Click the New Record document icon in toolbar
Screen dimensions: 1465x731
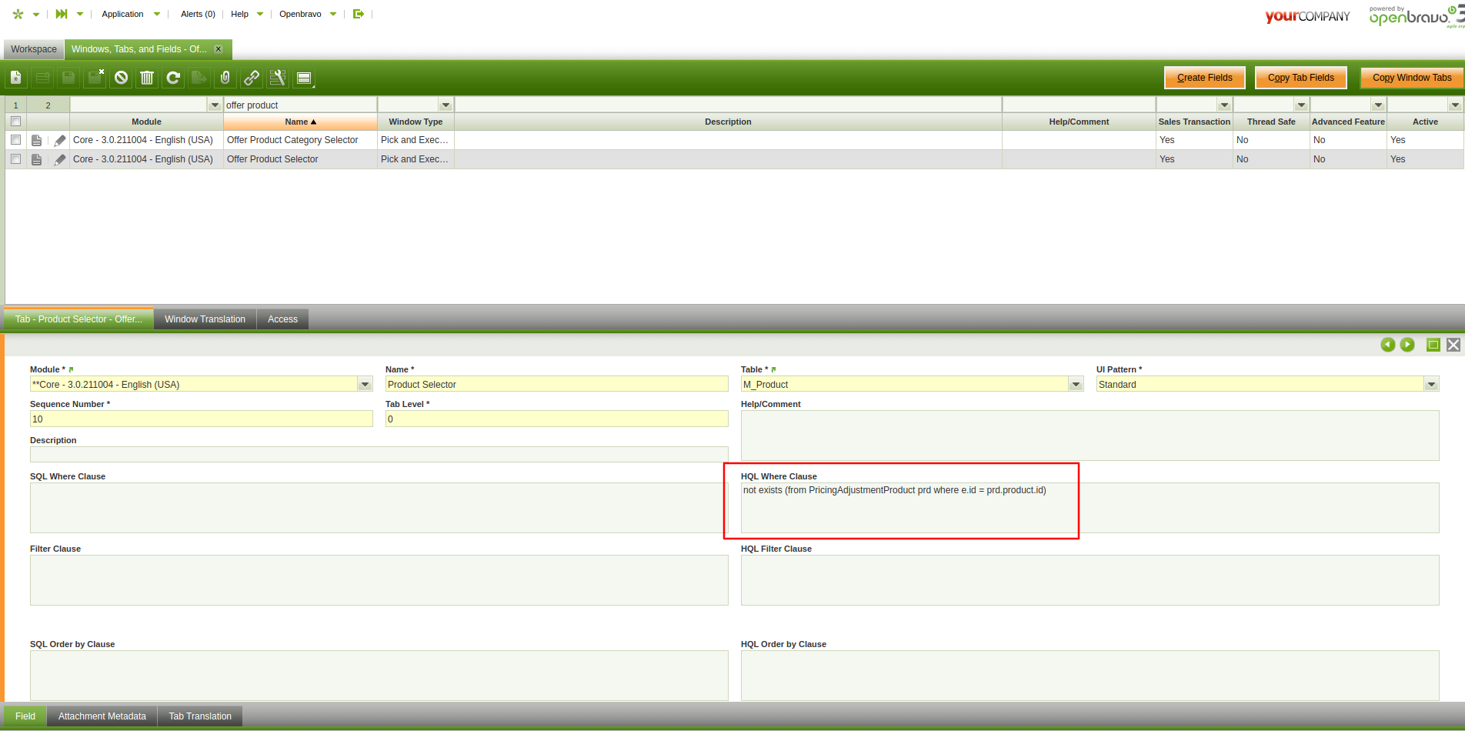pos(16,78)
